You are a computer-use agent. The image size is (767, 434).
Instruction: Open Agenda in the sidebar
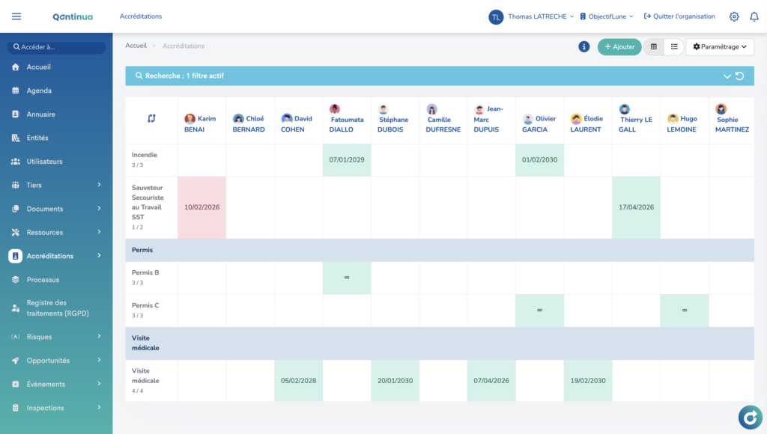coord(39,91)
